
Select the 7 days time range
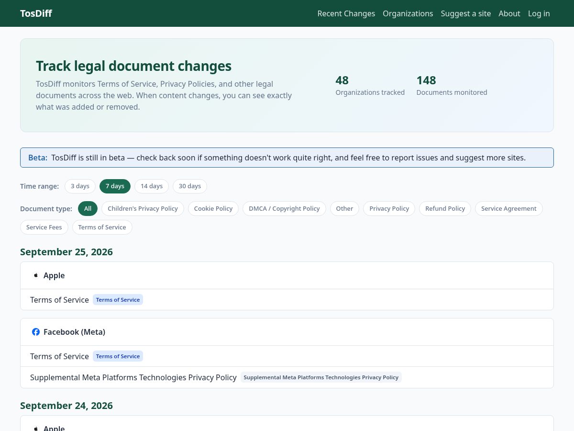click(x=115, y=186)
